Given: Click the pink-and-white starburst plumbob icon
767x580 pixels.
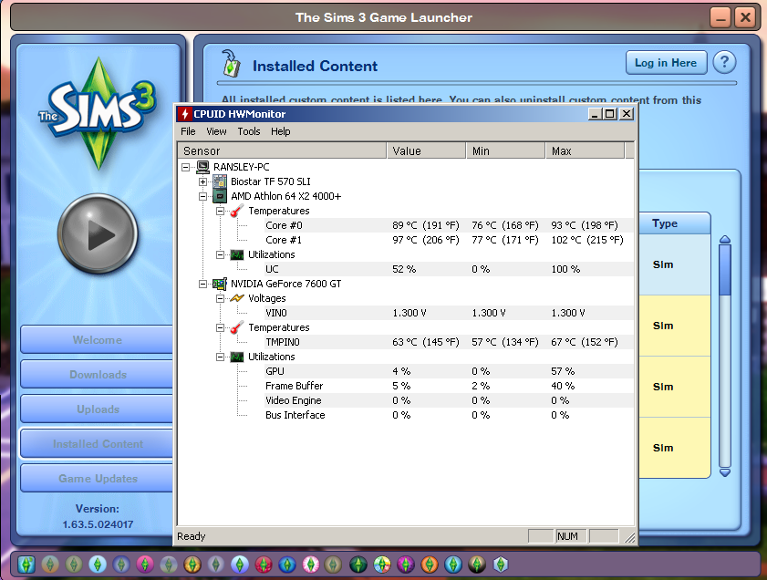Looking at the screenshot, I should tap(311, 564).
